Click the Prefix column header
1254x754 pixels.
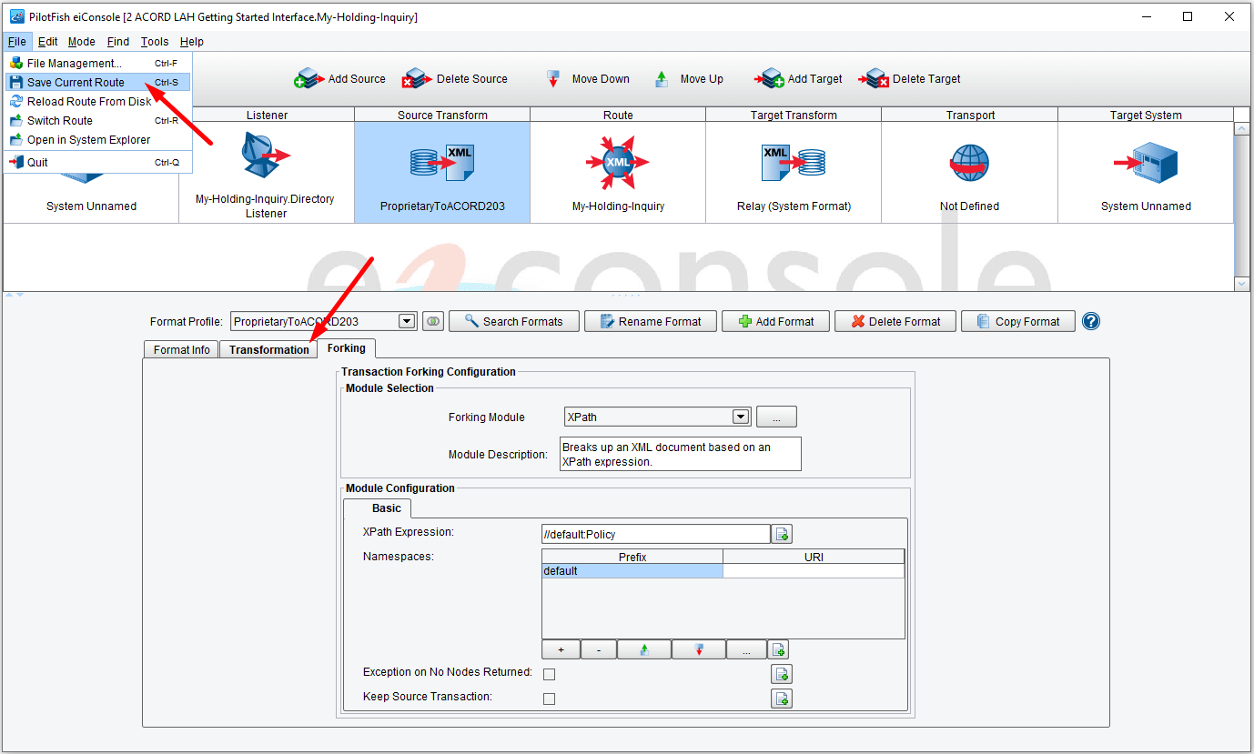(x=632, y=557)
